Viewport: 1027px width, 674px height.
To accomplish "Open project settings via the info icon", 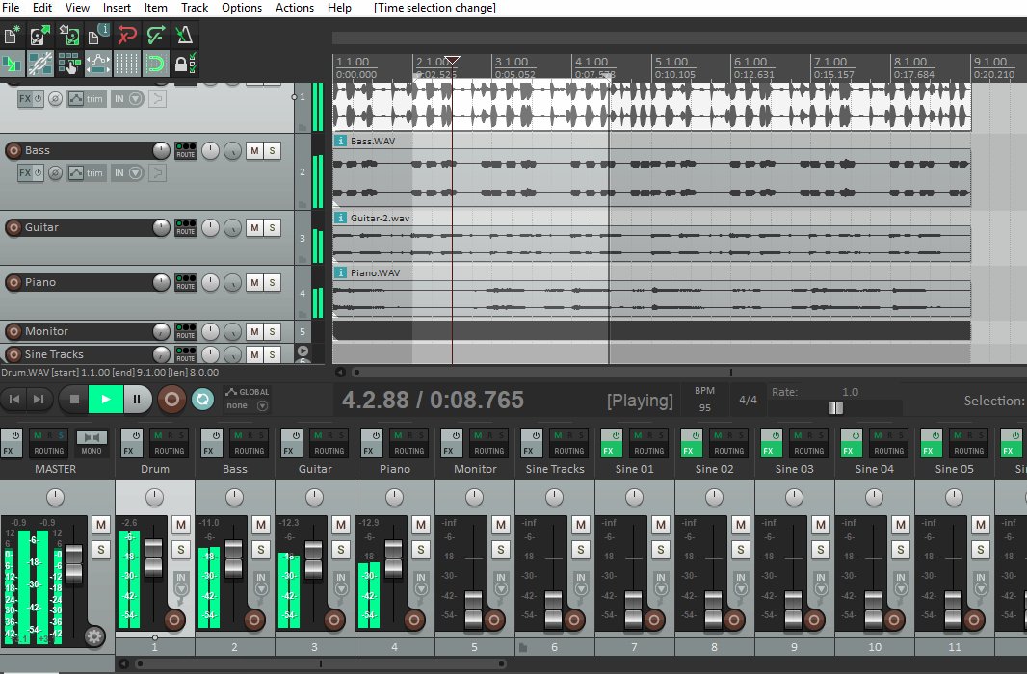I will (96, 35).
